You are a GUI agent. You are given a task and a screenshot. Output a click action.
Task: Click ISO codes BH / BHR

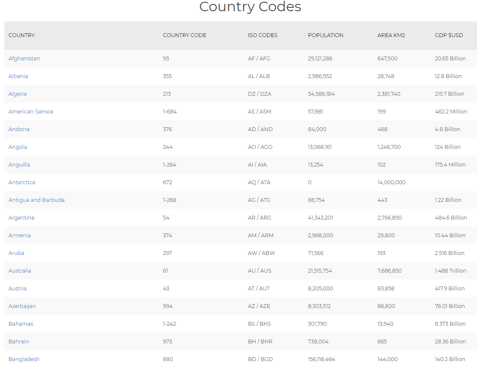tap(260, 341)
